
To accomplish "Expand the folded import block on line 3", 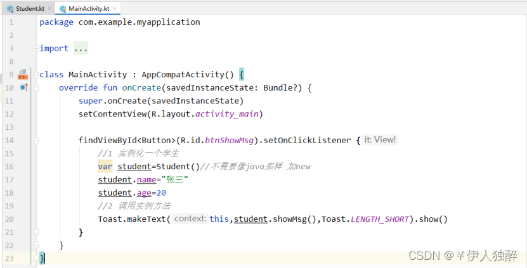I will (36, 48).
